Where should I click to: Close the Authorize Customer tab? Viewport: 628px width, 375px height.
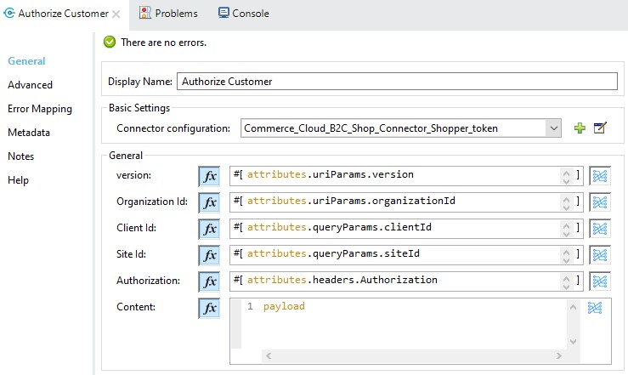click(x=116, y=14)
